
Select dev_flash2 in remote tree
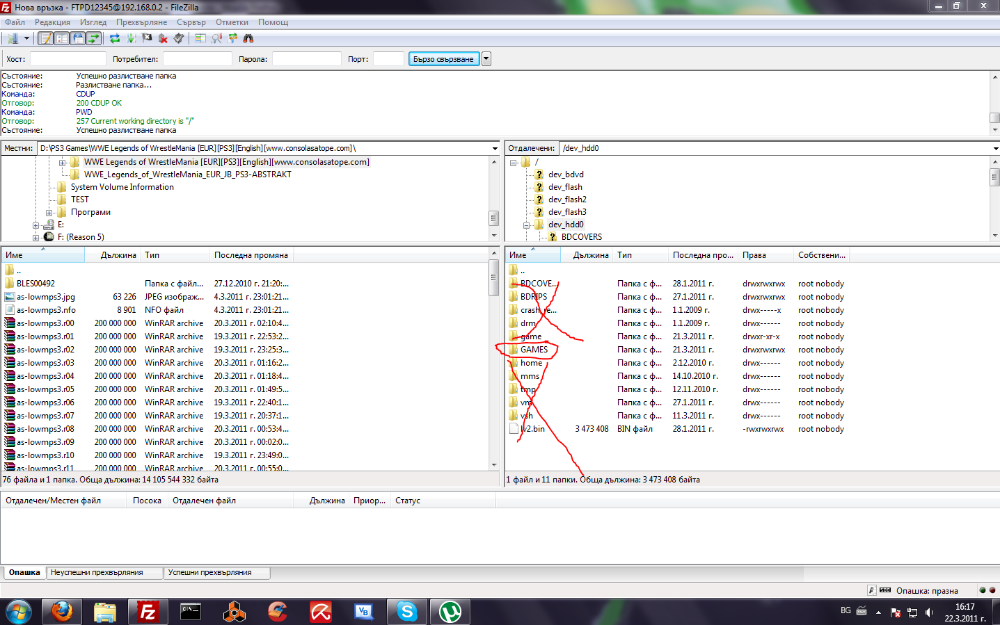[567, 200]
